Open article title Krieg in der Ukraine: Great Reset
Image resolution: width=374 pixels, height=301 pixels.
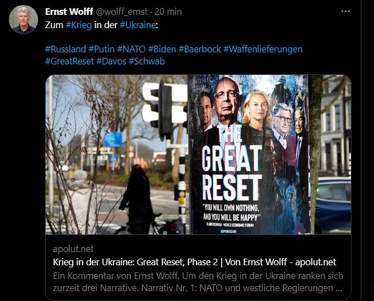click(194, 262)
